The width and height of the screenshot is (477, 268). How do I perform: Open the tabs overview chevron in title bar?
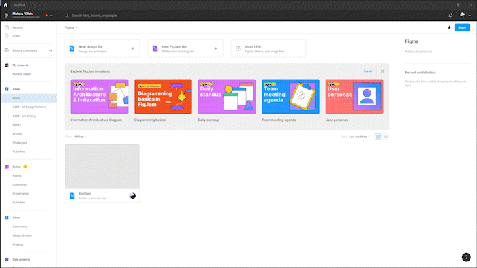[433, 5]
